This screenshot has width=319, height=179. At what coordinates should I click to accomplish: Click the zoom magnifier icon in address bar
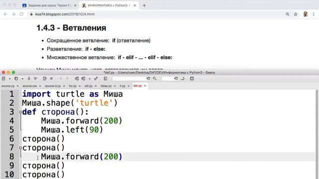(287, 14)
